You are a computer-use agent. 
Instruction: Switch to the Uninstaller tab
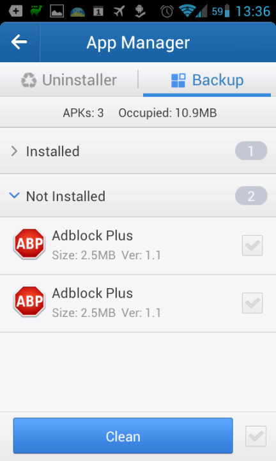pyautogui.click(x=69, y=80)
